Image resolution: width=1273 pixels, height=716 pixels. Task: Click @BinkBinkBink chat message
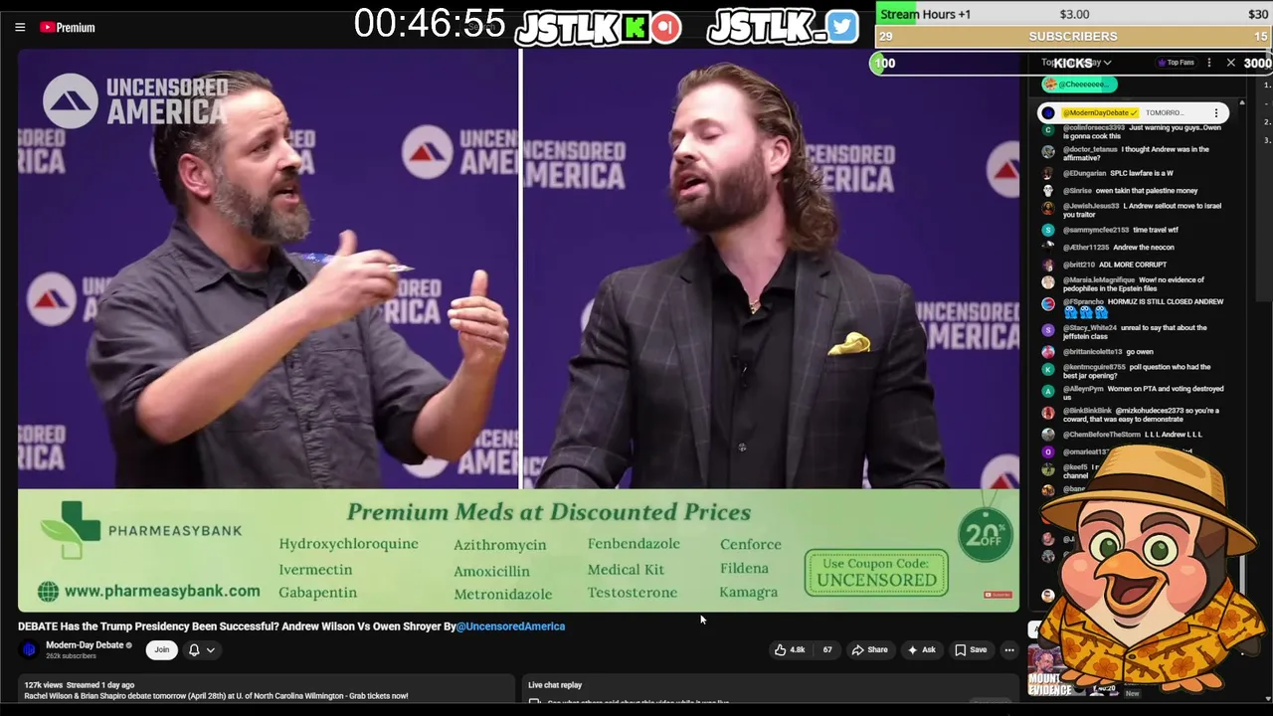1134,415
